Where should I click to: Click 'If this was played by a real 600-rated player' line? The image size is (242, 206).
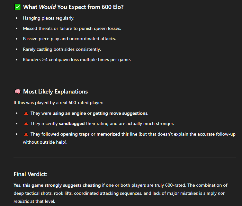[58, 103]
